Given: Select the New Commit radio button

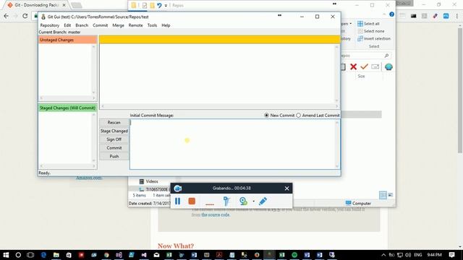Looking at the screenshot, I should [267, 116].
